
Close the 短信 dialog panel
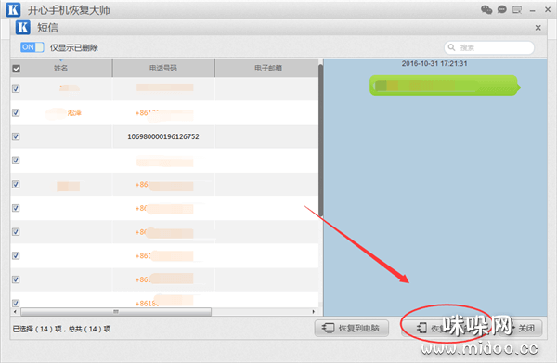pos(538,28)
